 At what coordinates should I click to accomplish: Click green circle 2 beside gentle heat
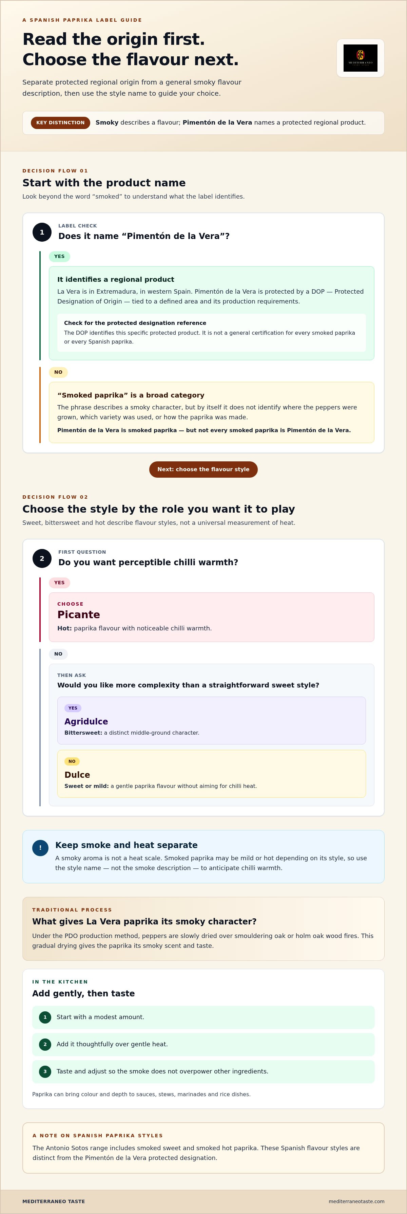pos(45,1044)
